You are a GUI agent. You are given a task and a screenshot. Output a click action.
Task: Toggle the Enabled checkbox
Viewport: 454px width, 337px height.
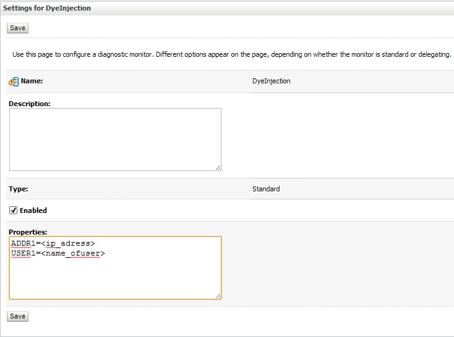tap(13, 210)
